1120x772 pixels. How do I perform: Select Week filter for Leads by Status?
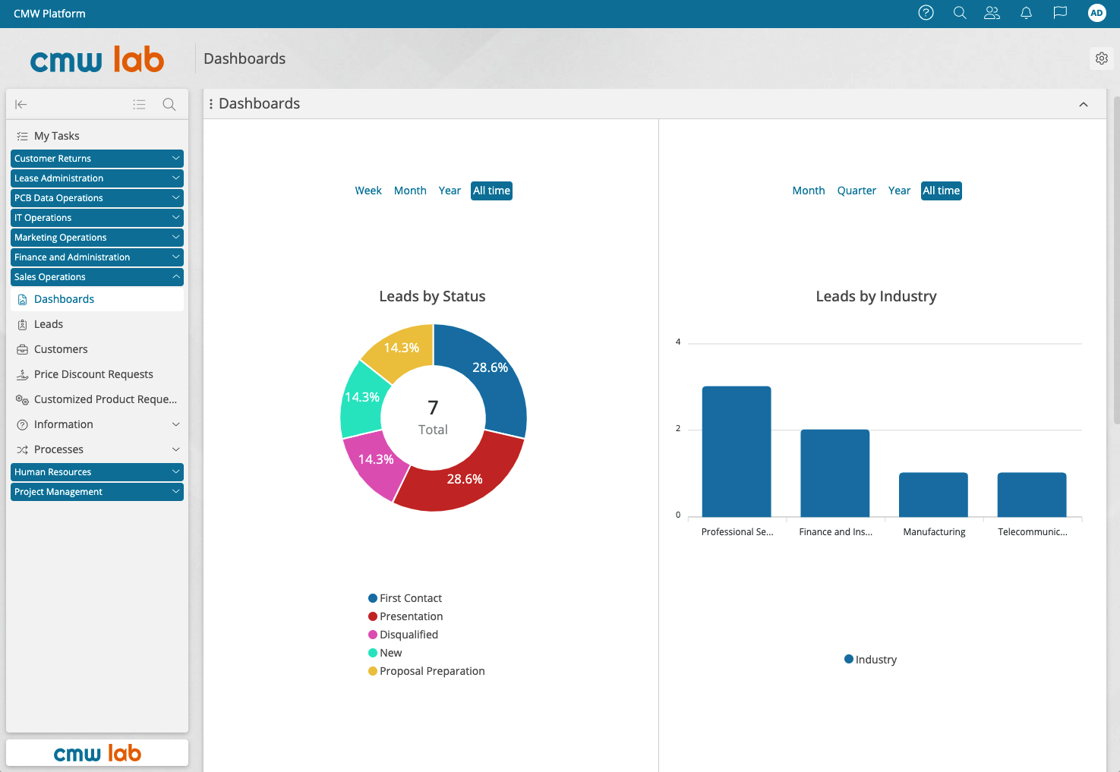point(368,191)
